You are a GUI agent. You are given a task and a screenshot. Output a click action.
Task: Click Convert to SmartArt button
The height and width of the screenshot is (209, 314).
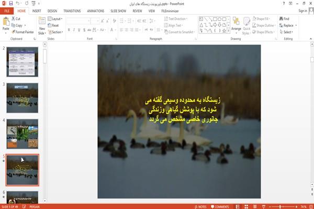click(x=180, y=32)
